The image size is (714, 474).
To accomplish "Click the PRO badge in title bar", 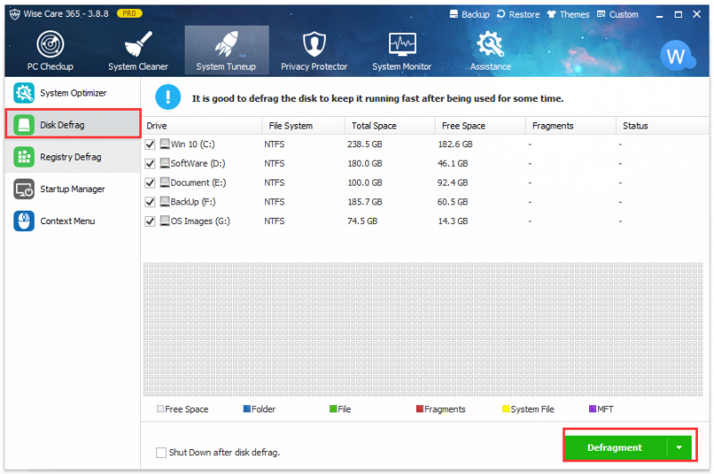I will tap(129, 13).
